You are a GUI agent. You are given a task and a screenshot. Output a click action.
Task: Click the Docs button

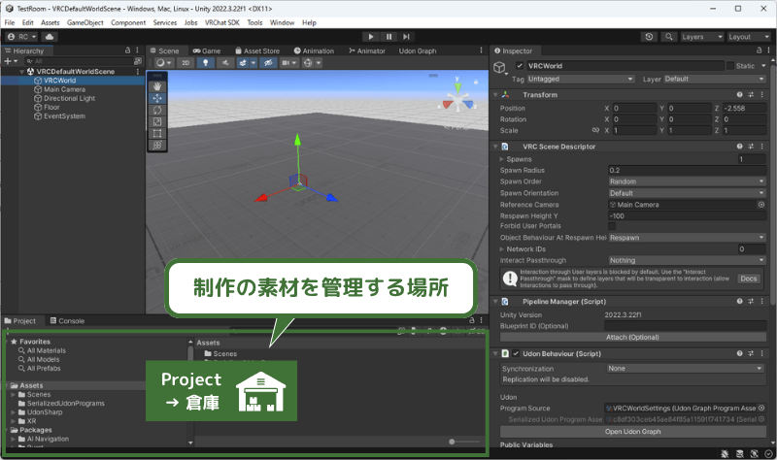click(x=748, y=279)
